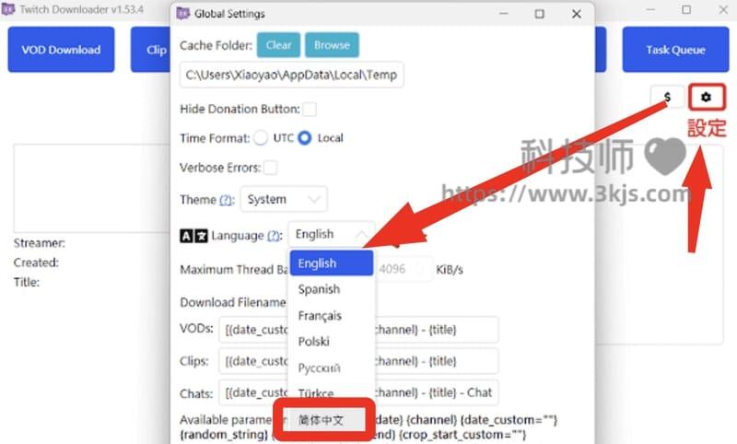Edit the Clips filename template field
Image resolution: width=737 pixels, height=444 pixels.
[x=358, y=361]
